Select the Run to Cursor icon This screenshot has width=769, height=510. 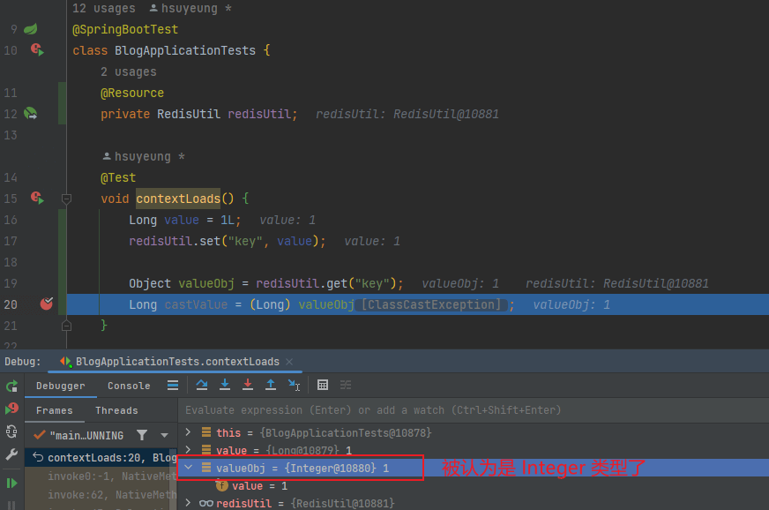[294, 386]
